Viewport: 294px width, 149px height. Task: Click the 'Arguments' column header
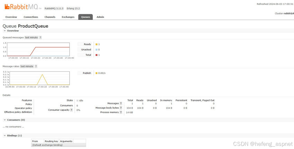tap(66, 141)
